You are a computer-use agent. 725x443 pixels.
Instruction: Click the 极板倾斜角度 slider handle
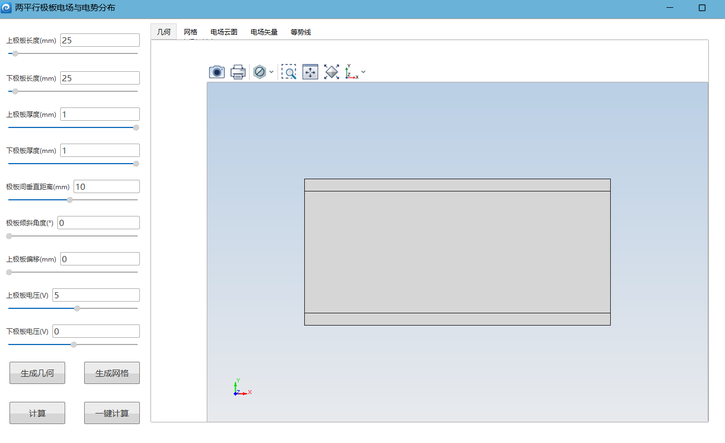pyautogui.click(x=9, y=236)
